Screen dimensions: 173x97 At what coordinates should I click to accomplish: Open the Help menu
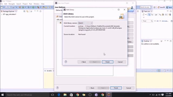[43, 4]
